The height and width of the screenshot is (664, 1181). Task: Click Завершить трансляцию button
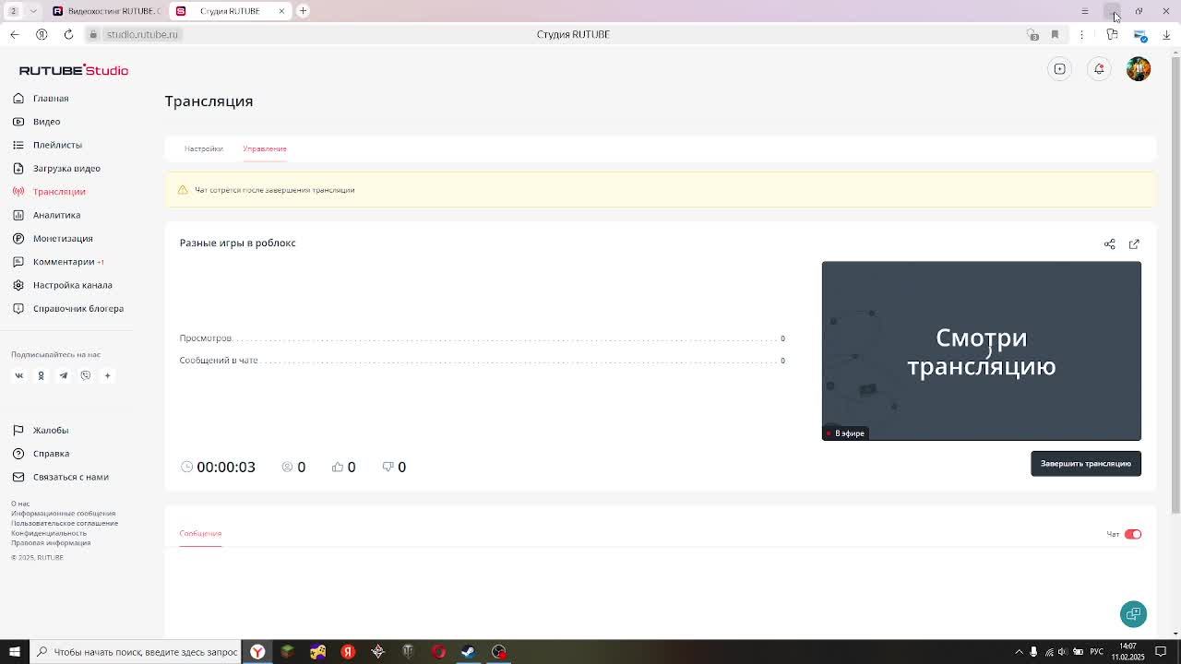click(x=1086, y=463)
